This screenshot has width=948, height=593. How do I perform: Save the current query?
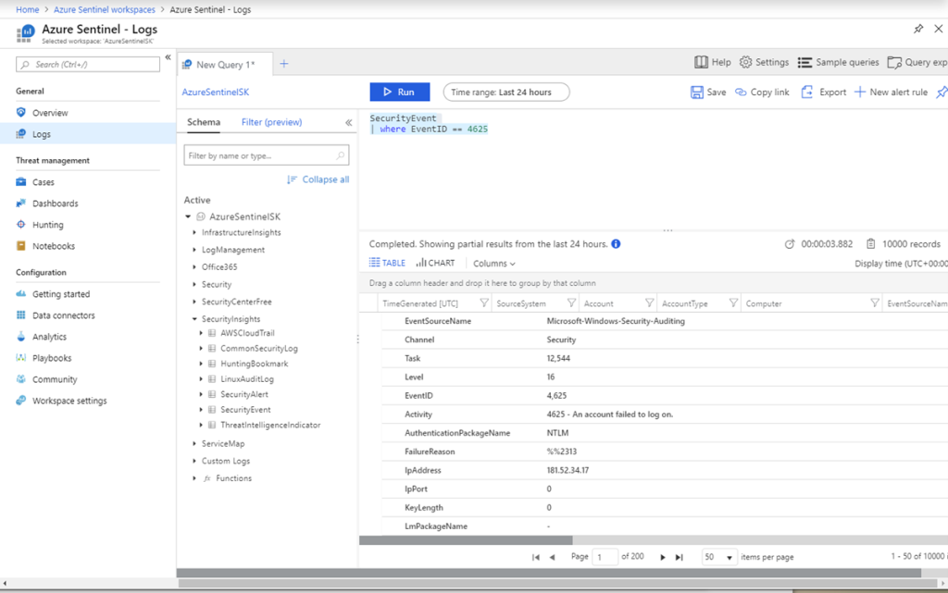click(708, 92)
